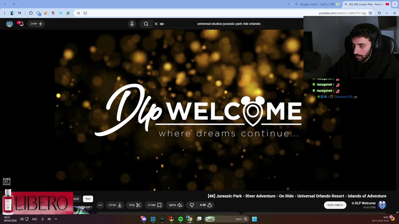
Task: Click the YouTube Create button
Action: pos(36,24)
